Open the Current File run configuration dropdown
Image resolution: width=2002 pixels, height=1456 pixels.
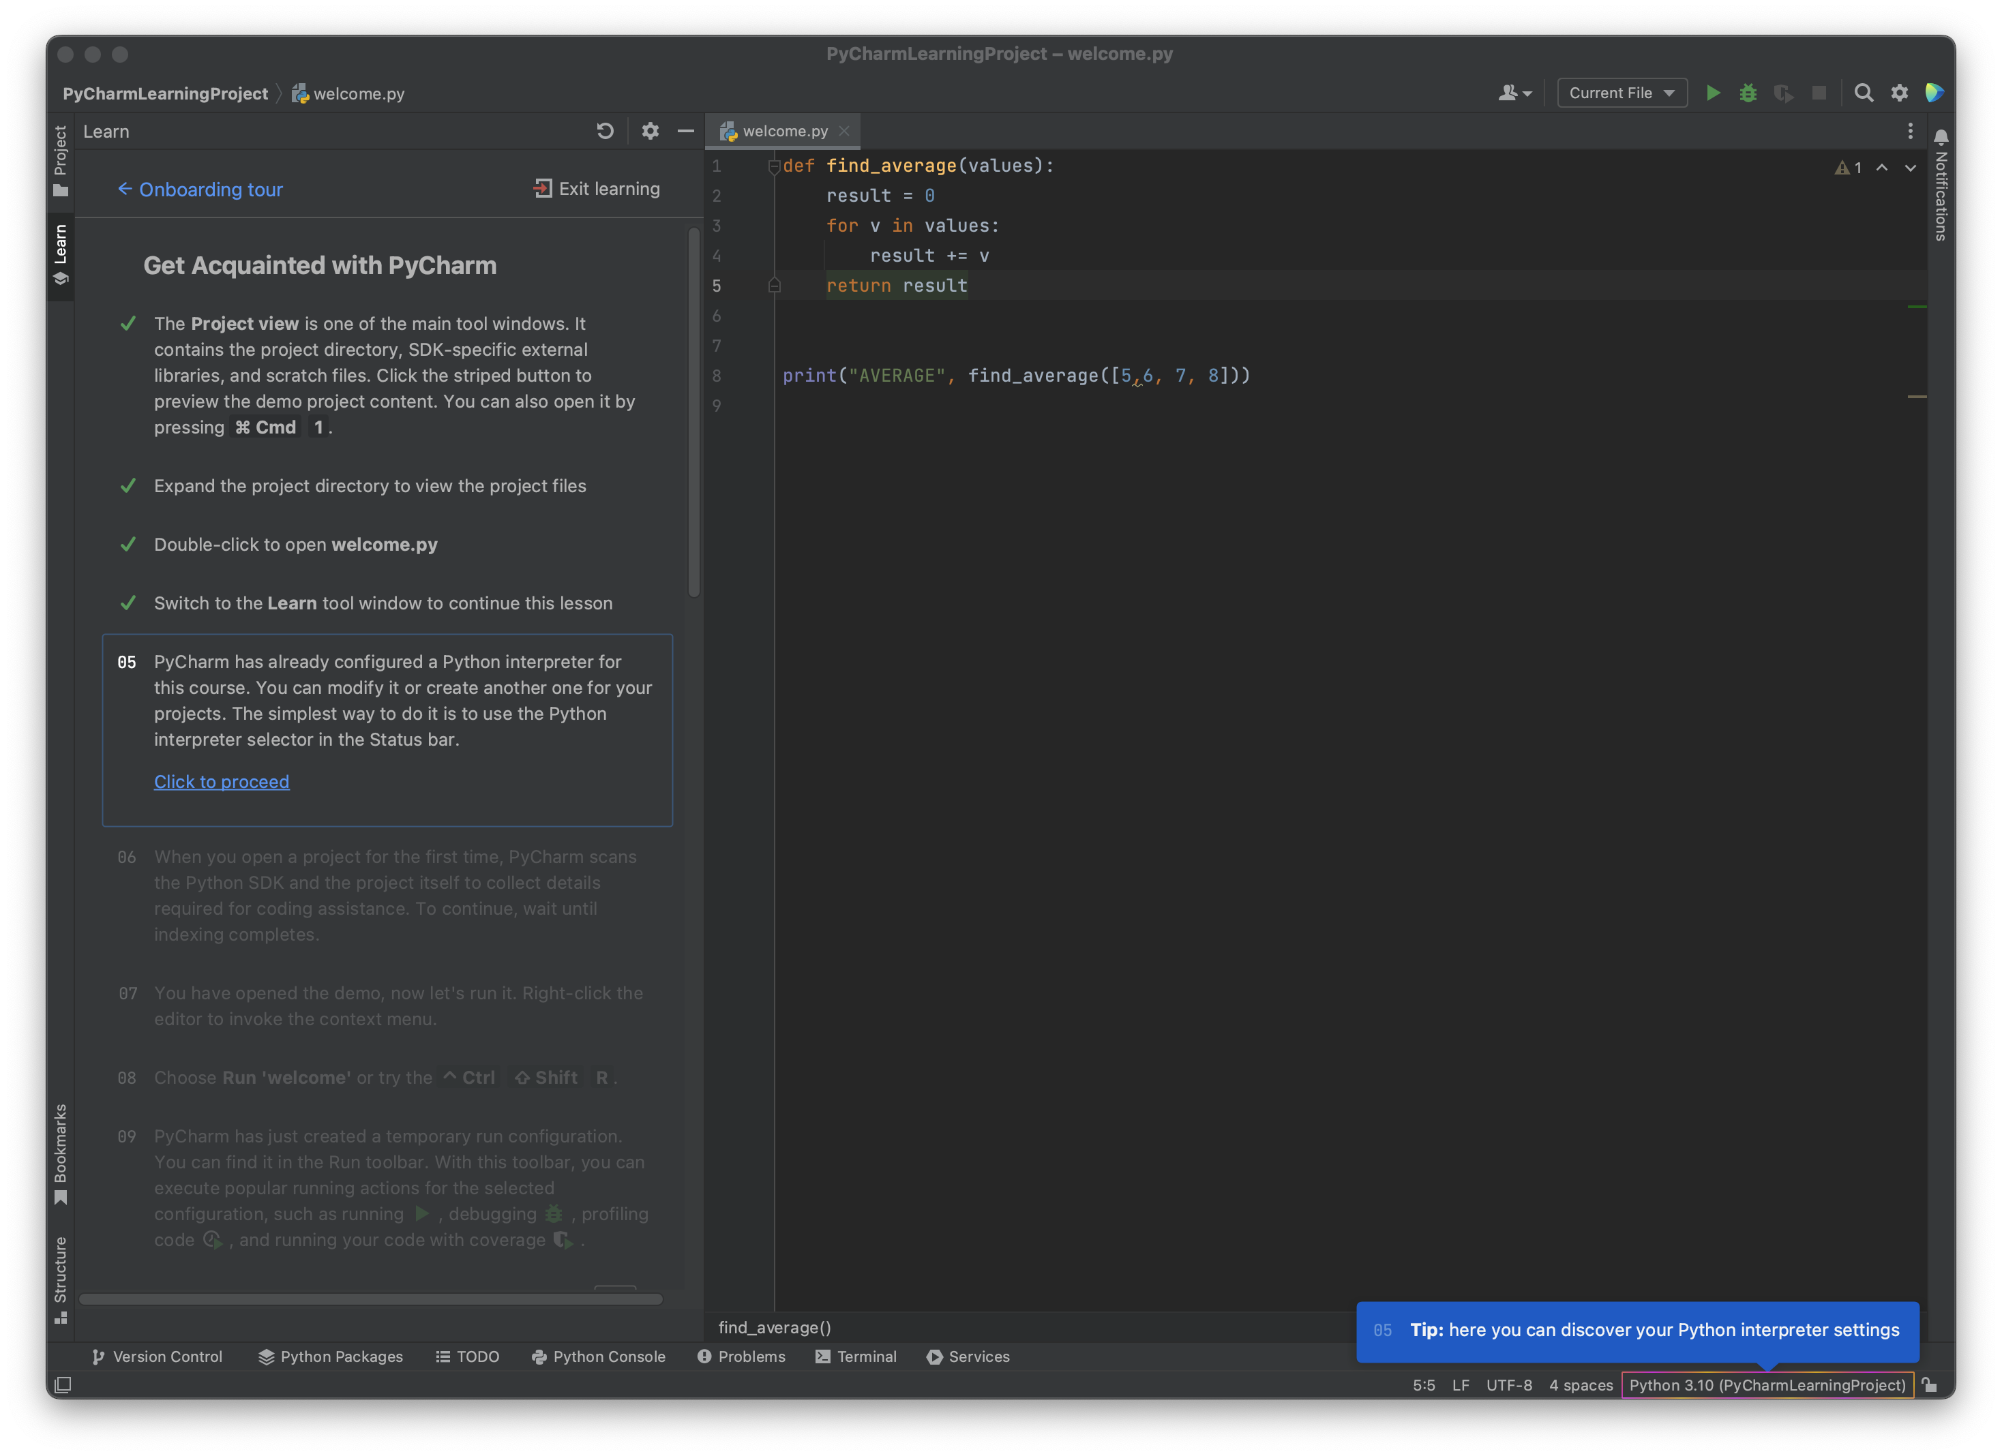1622,93
